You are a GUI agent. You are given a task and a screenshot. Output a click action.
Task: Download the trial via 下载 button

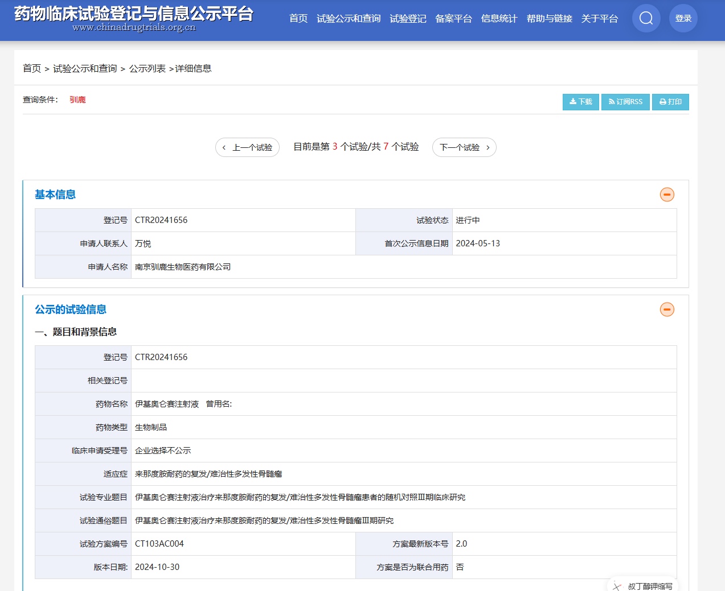click(x=580, y=102)
